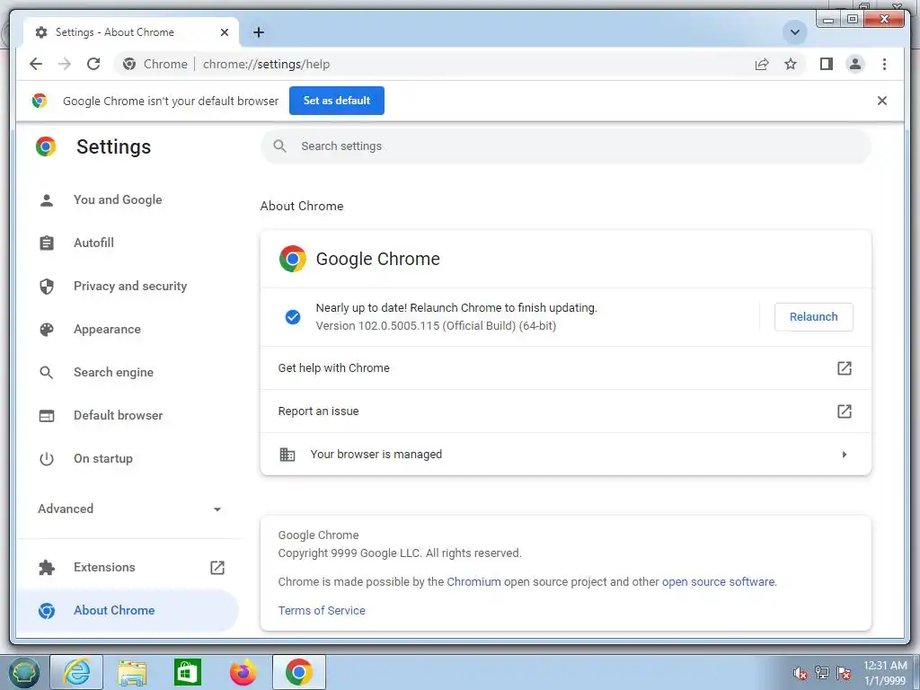920x690 pixels.
Task: Click the Relaunch button
Action: pyautogui.click(x=813, y=317)
